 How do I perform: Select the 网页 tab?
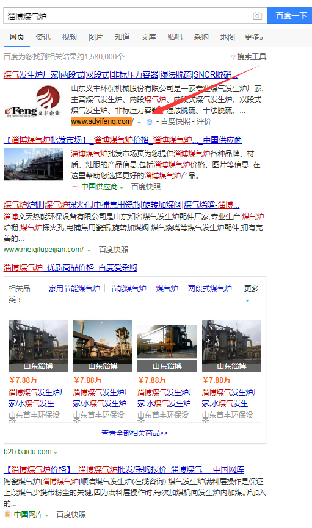(16, 37)
